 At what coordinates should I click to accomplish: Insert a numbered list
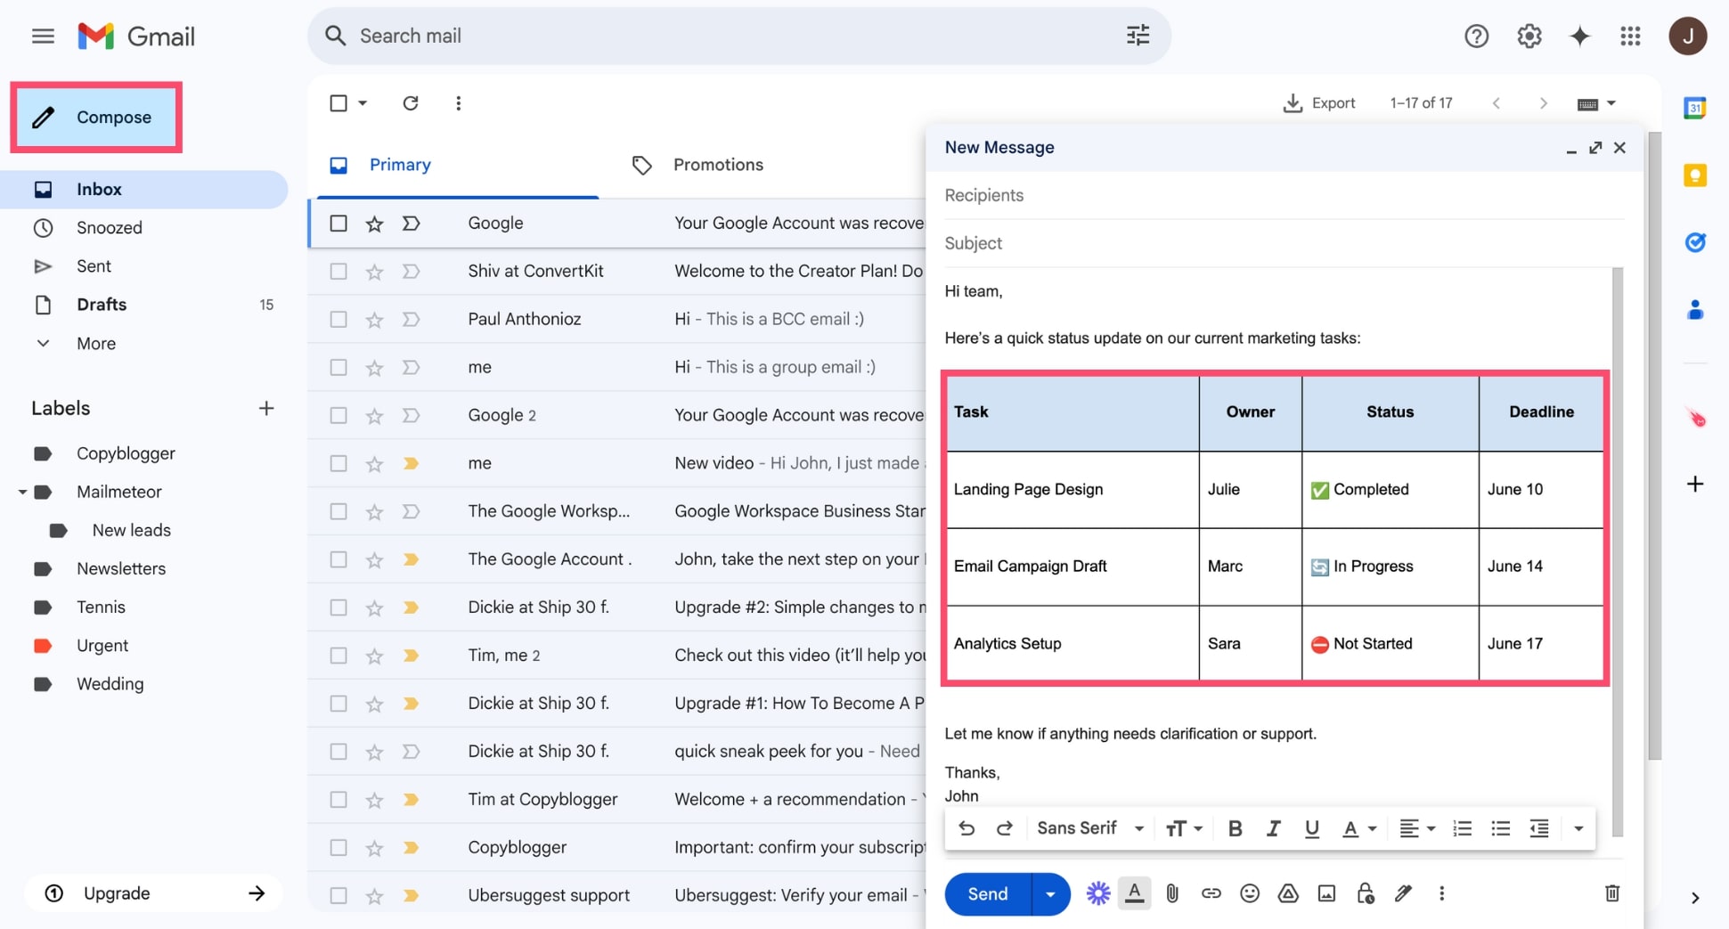1462,828
